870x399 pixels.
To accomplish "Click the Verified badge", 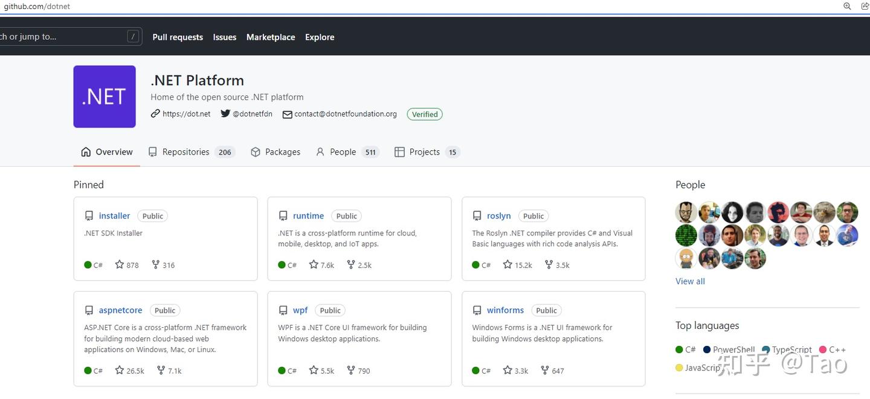I will pyautogui.click(x=425, y=114).
